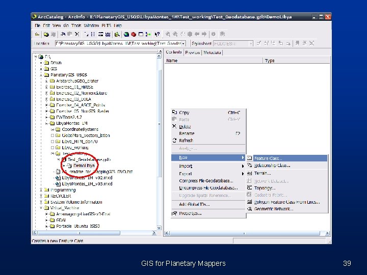Collapse the LibyaMontes_1M folder
The height and width of the screenshot is (275, 367).
[x=46, y=123]
